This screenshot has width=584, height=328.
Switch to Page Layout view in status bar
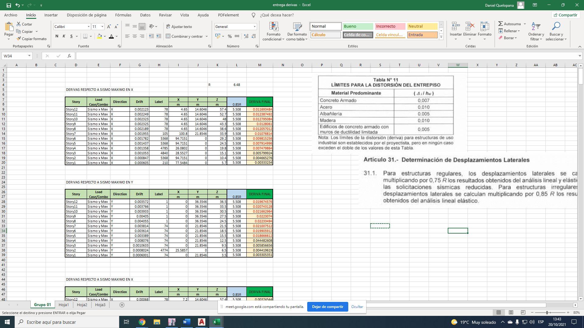click(x=511, y=313)
